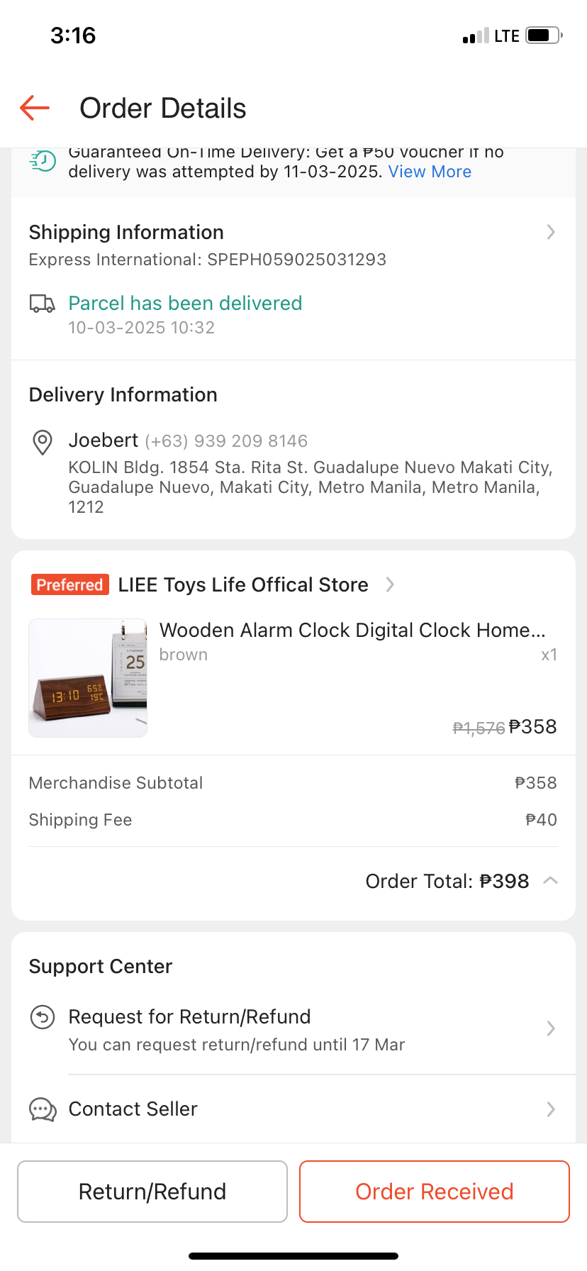Tap the guaranteed delivery clock icon
Screen dimensions: 587x1271
(43, 161)
